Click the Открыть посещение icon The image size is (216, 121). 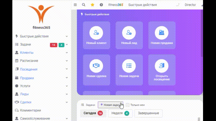click(162, 66)
